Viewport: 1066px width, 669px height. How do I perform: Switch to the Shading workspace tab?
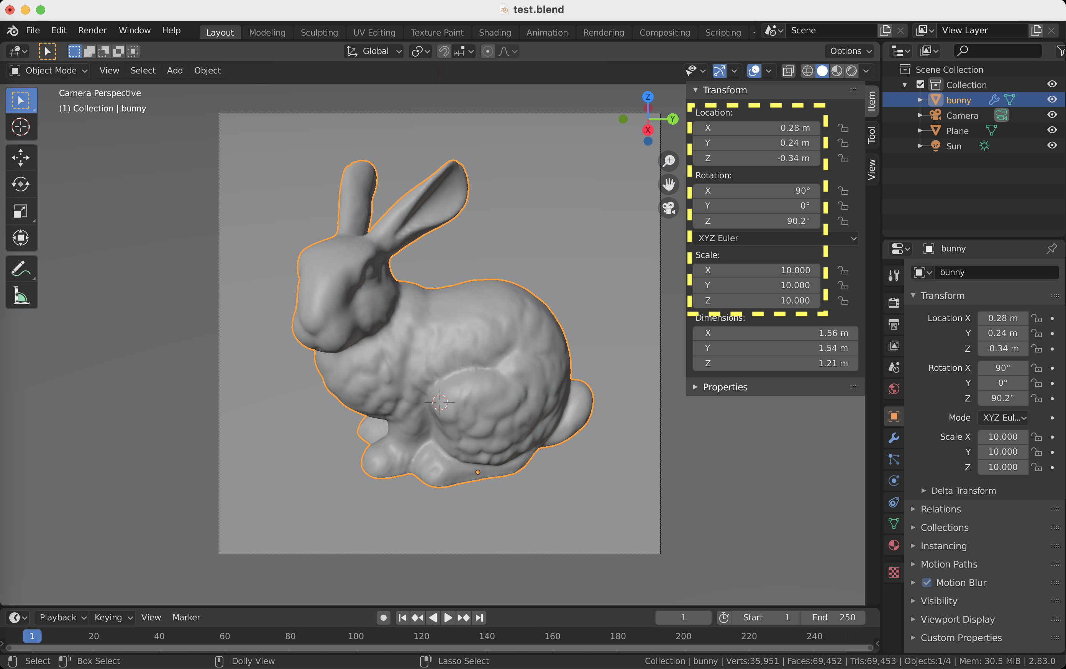(x=494, y=32)
